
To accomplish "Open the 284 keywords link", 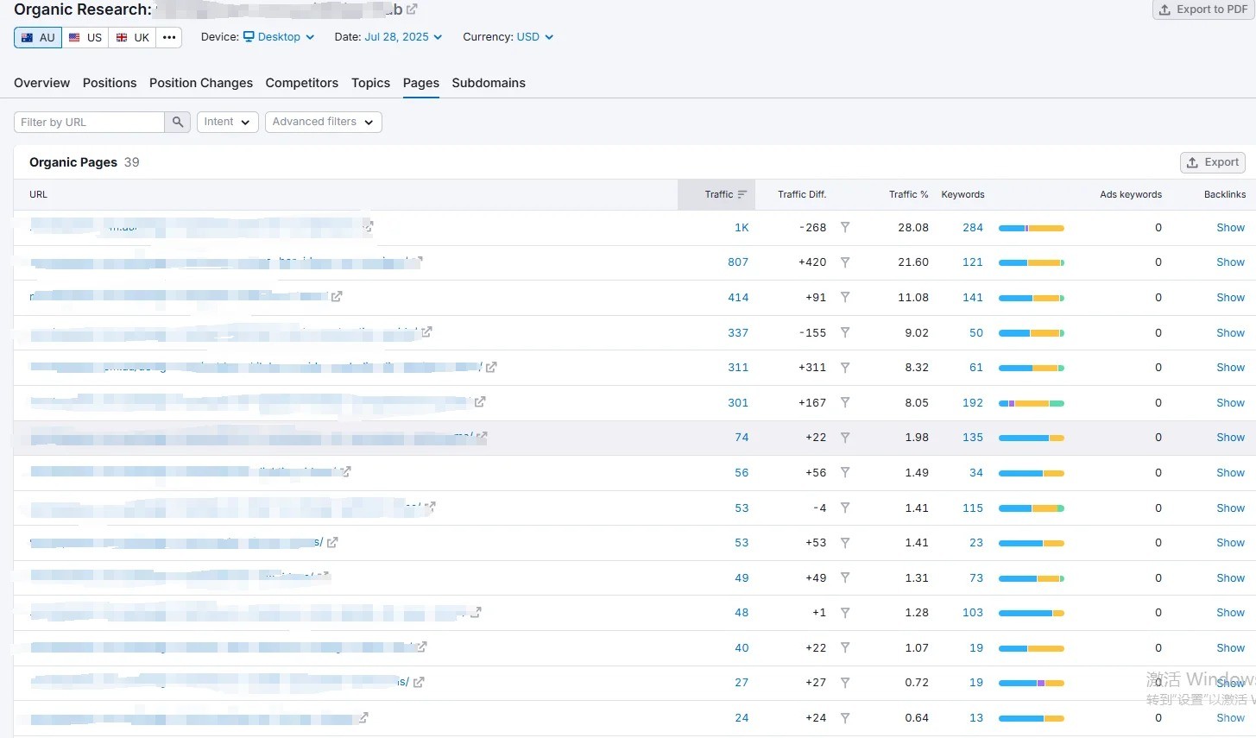I will tap(973, 228).
